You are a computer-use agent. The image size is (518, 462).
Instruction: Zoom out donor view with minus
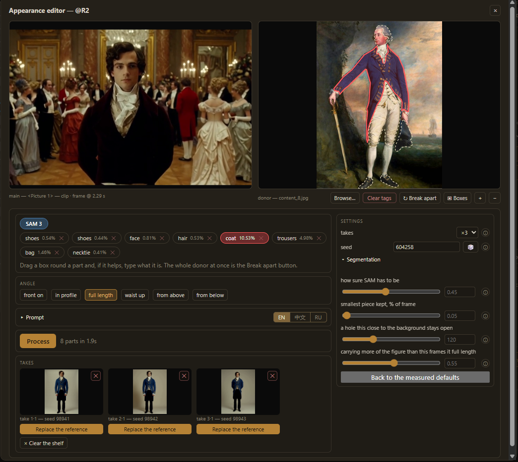495,198
